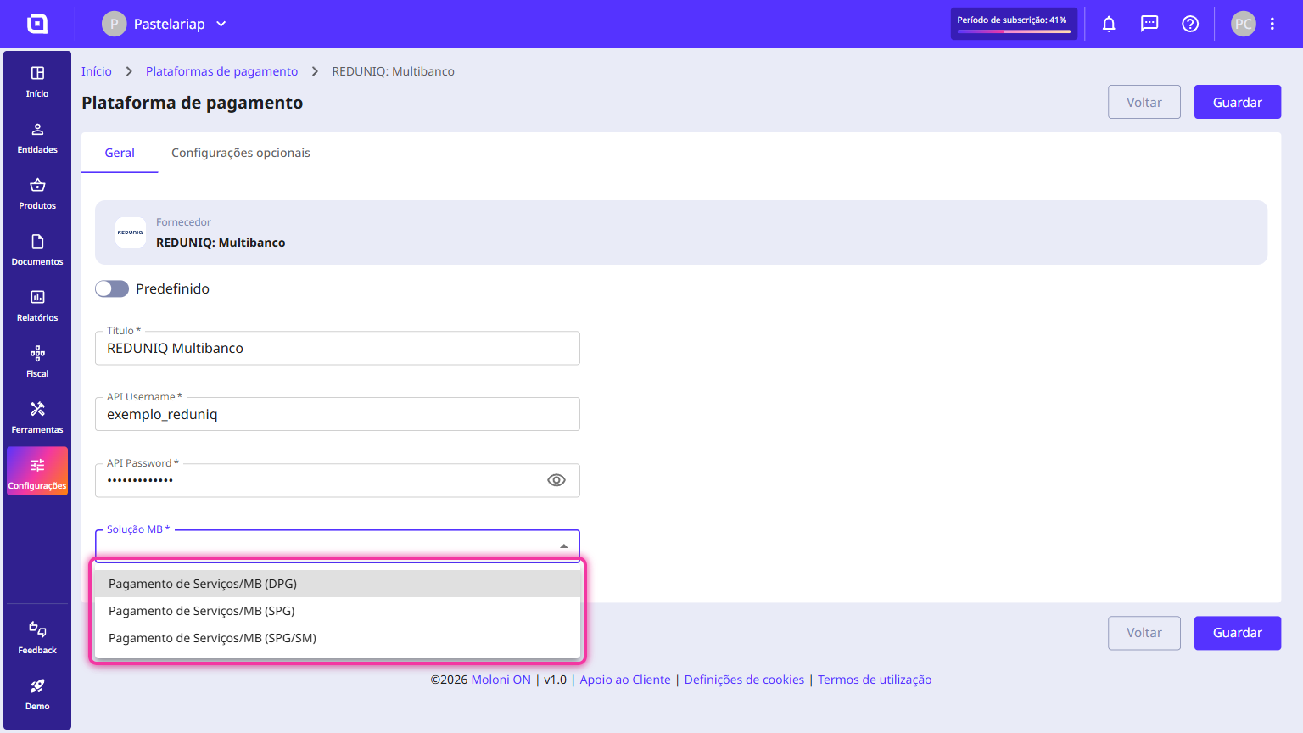Click the subscription period progress bar

pyautogui.click(x=1015, y=31)
